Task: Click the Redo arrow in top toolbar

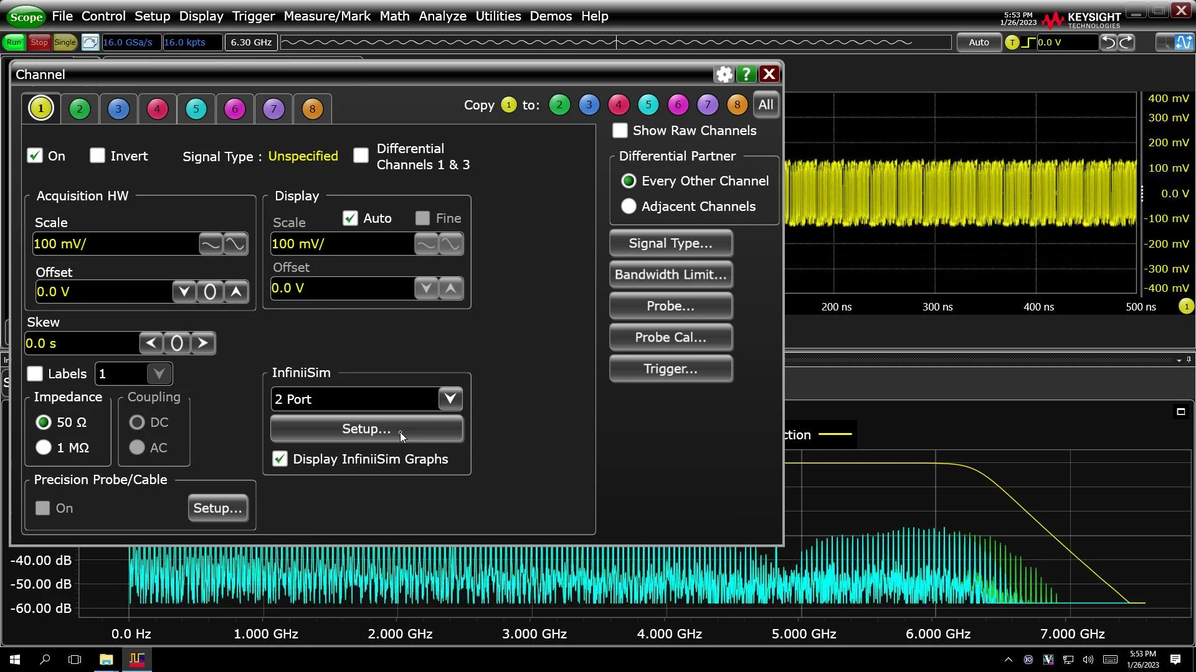Action: point(1126,42)
